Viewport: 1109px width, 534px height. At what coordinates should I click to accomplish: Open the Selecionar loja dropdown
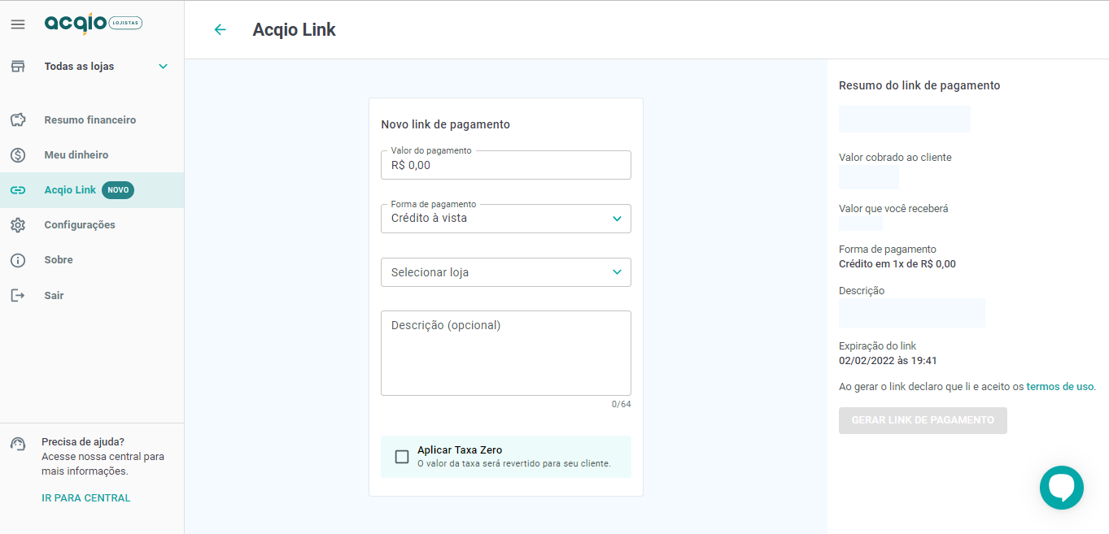point(506,272)
